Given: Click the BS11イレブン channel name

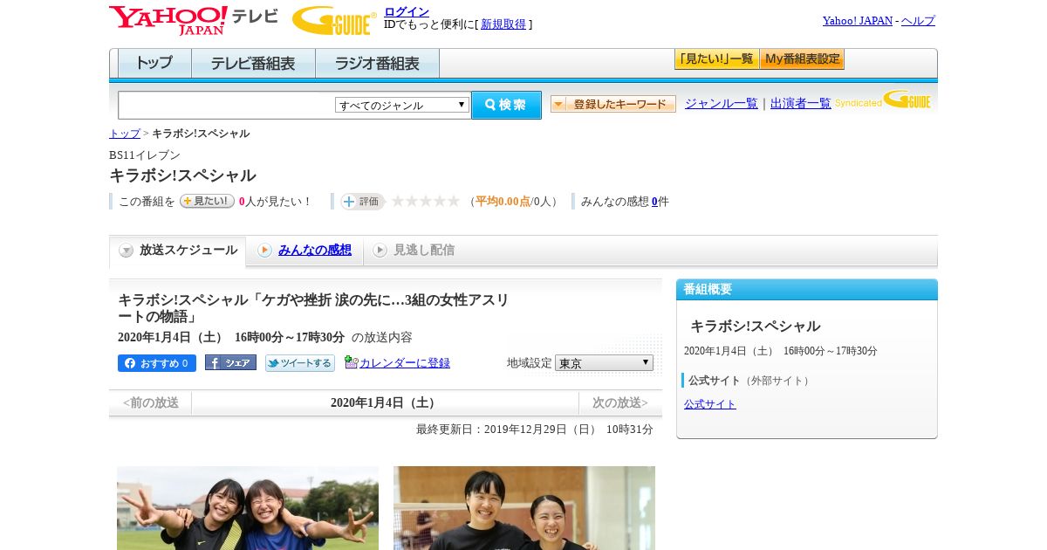Looking at the screenshot, I should point(145,155).
